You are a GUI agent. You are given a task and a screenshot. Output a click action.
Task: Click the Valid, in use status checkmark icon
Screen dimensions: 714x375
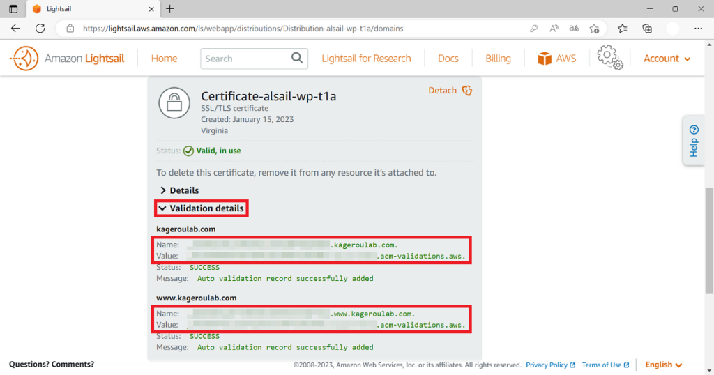188,151
